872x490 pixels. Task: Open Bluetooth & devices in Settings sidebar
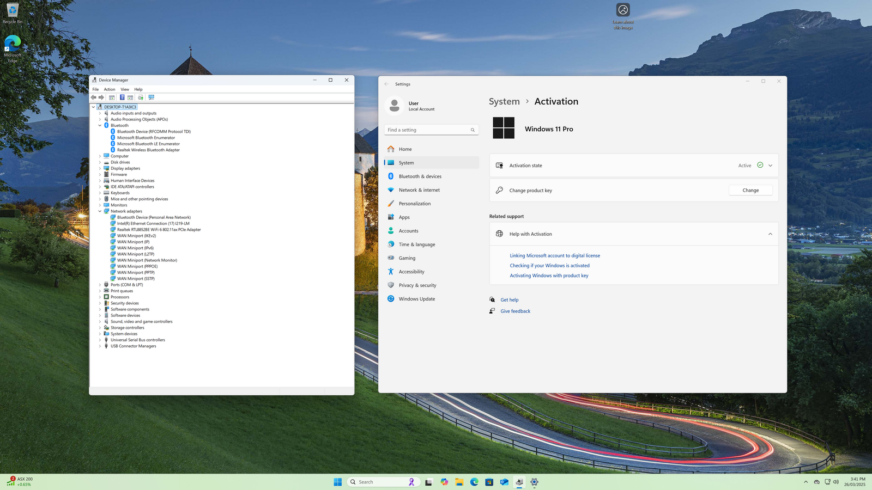coord(432,176)
